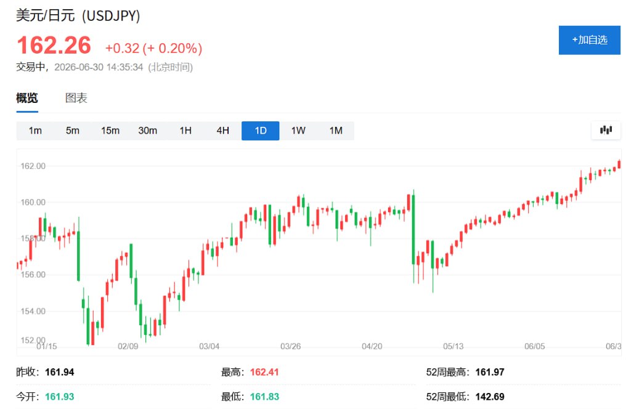Viewport: 631px width, 409px height.
Task: Open the candlestick chart type icon
Action: [x=606, y=131]
